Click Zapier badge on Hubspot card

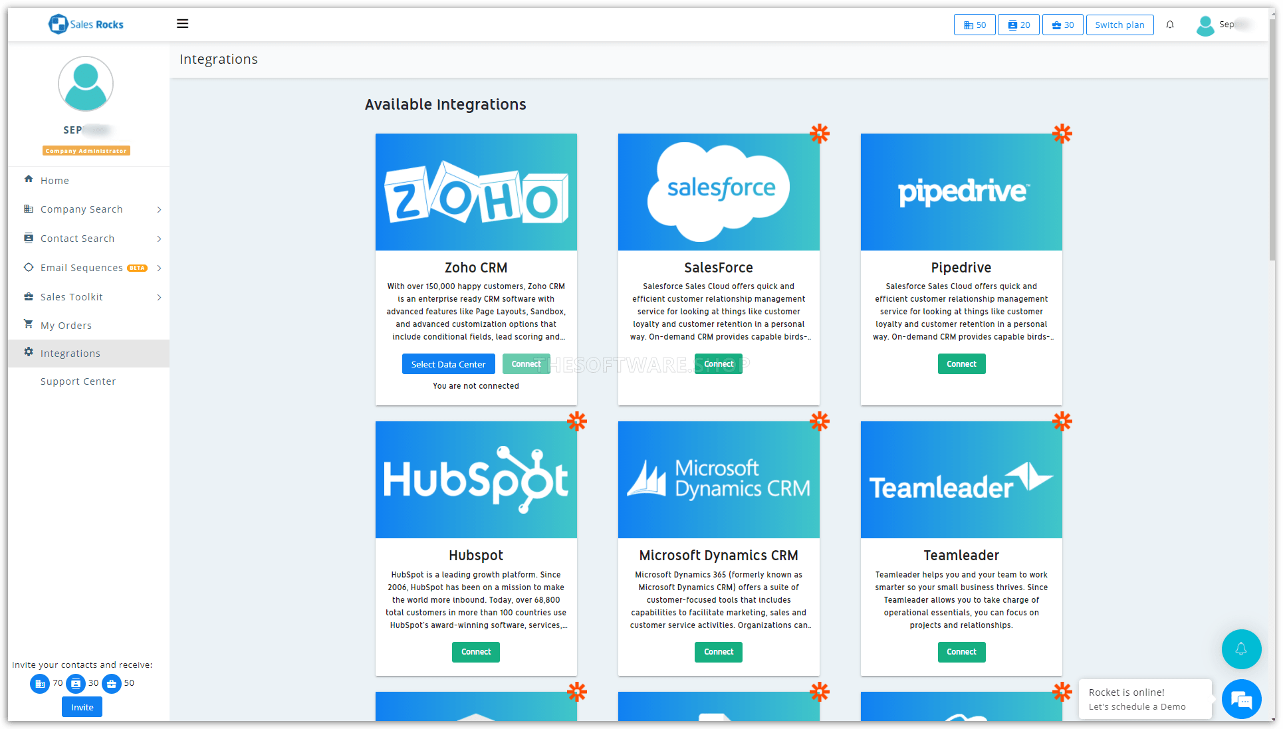[576, 421]
